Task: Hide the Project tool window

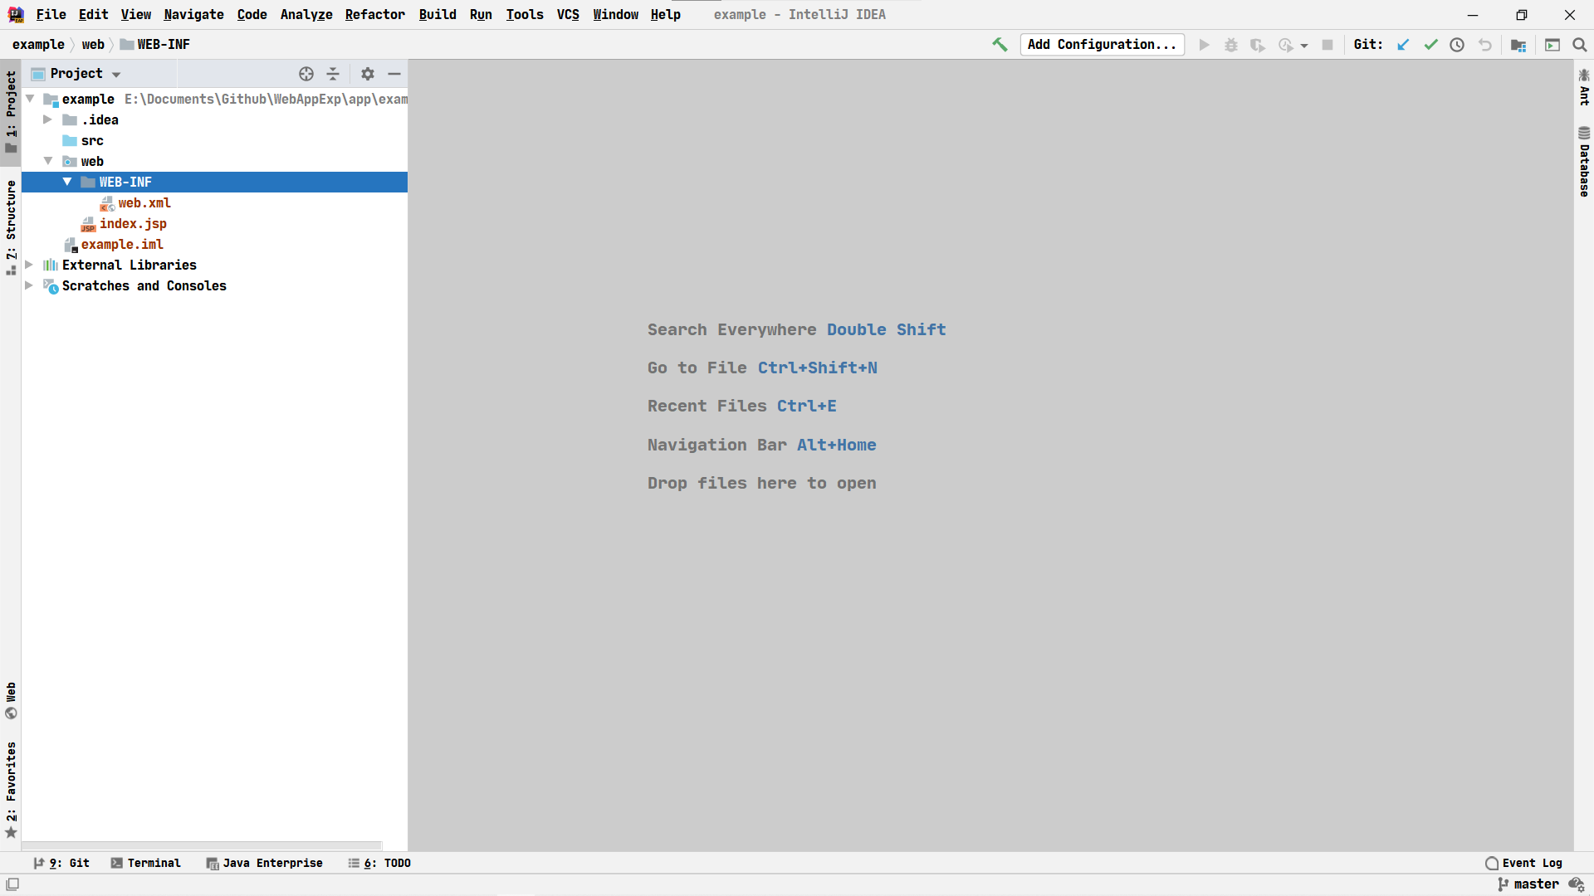Action: pos(394,74)
